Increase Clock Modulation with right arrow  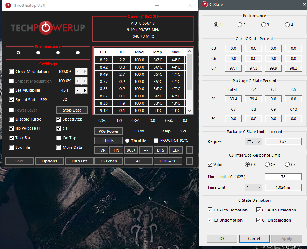point(85,71)
